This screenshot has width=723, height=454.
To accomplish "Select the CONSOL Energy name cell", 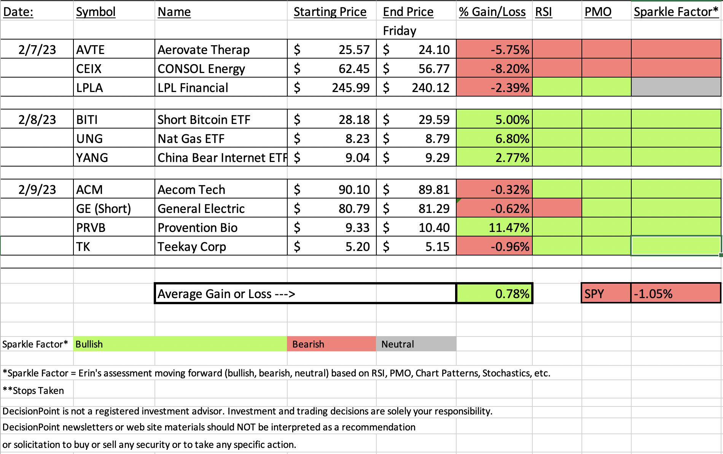I will tap(221, 68).
